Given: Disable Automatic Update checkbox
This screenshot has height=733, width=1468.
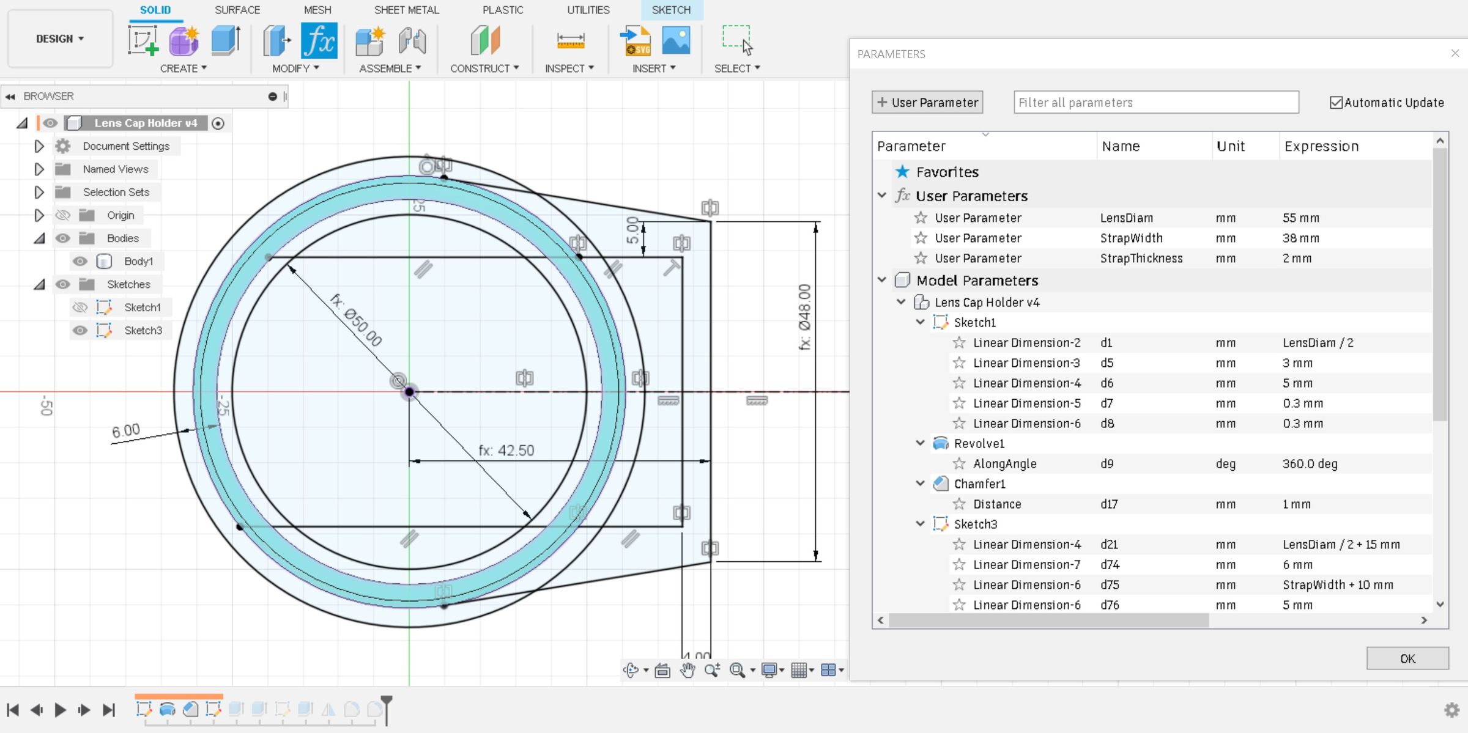Looking at the screenshot, I should (1337, 102).
